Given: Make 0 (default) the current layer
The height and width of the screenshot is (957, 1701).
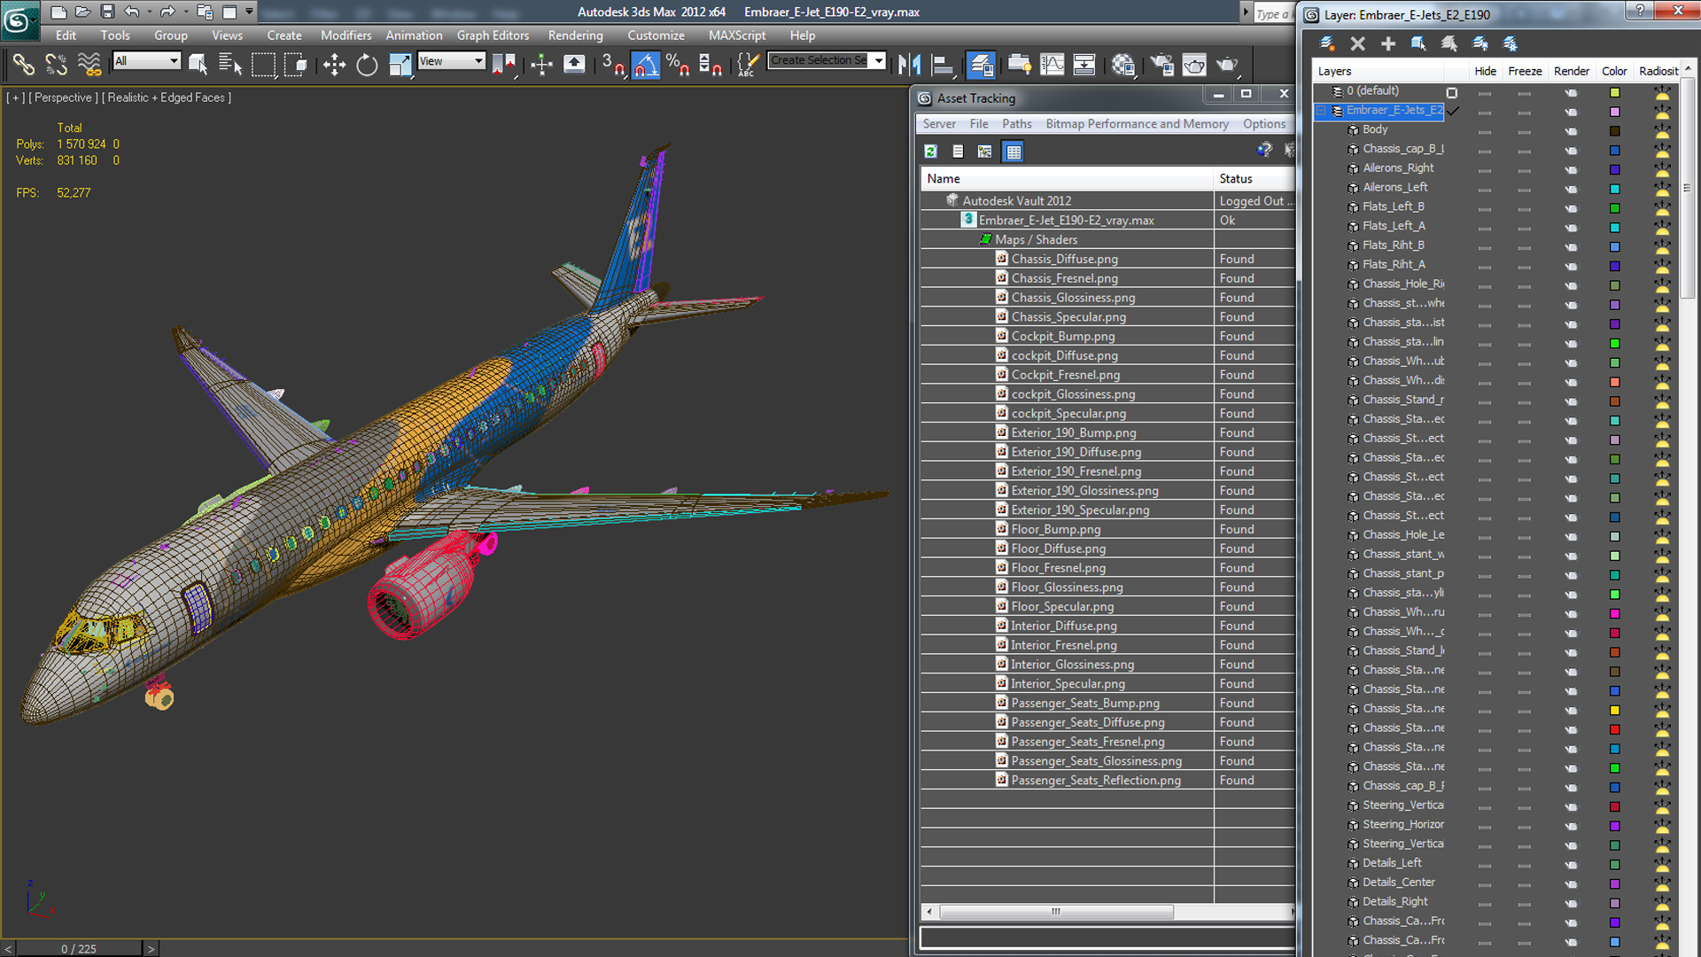Looking at the screenshot, I should pos(1451,92).
